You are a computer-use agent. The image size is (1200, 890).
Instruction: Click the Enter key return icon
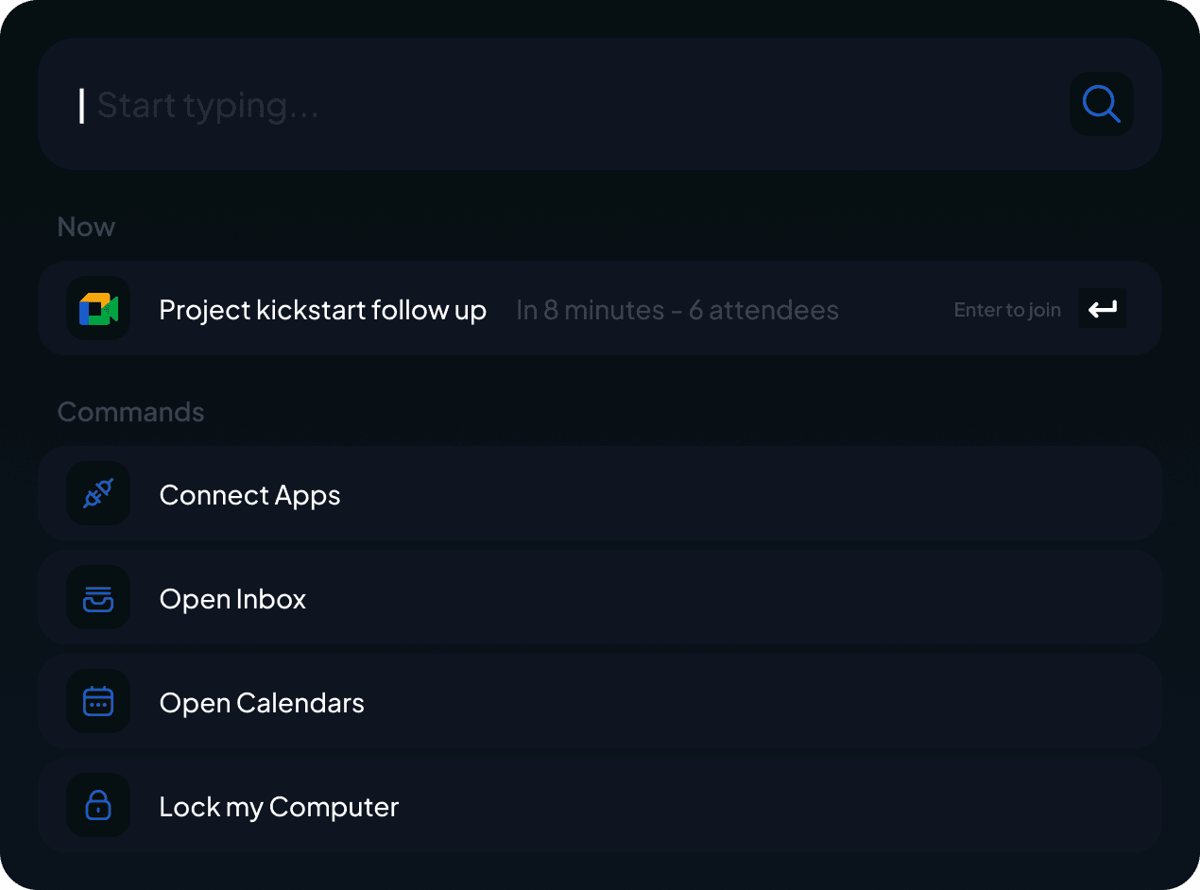1103,309
